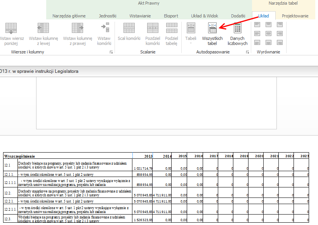Merge cells with Scal komórki
318x225 pixels.
[x=129, y=32]
